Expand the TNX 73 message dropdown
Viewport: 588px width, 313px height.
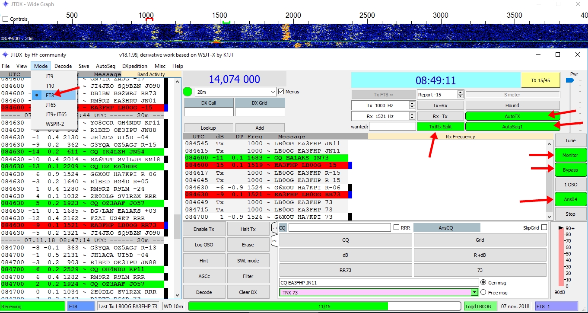pos(475,293)
